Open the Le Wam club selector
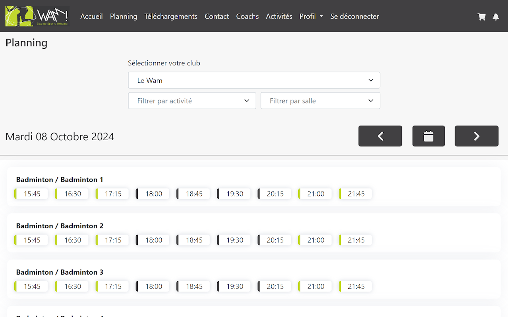The image size is (508, 317). pyautogui.click(x=254, y=80)
